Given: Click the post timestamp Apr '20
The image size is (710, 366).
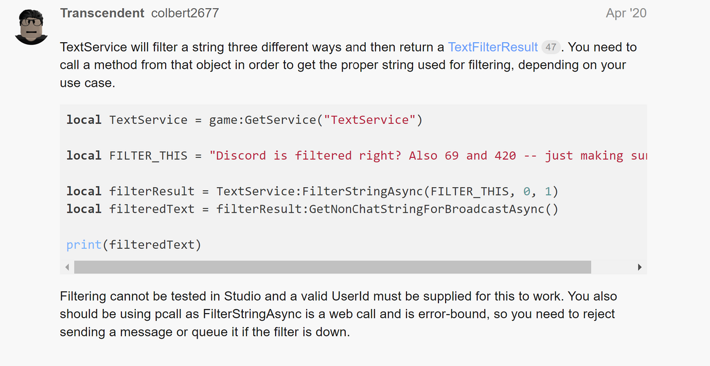Looking at the screenshot, I should coord(626,13).
